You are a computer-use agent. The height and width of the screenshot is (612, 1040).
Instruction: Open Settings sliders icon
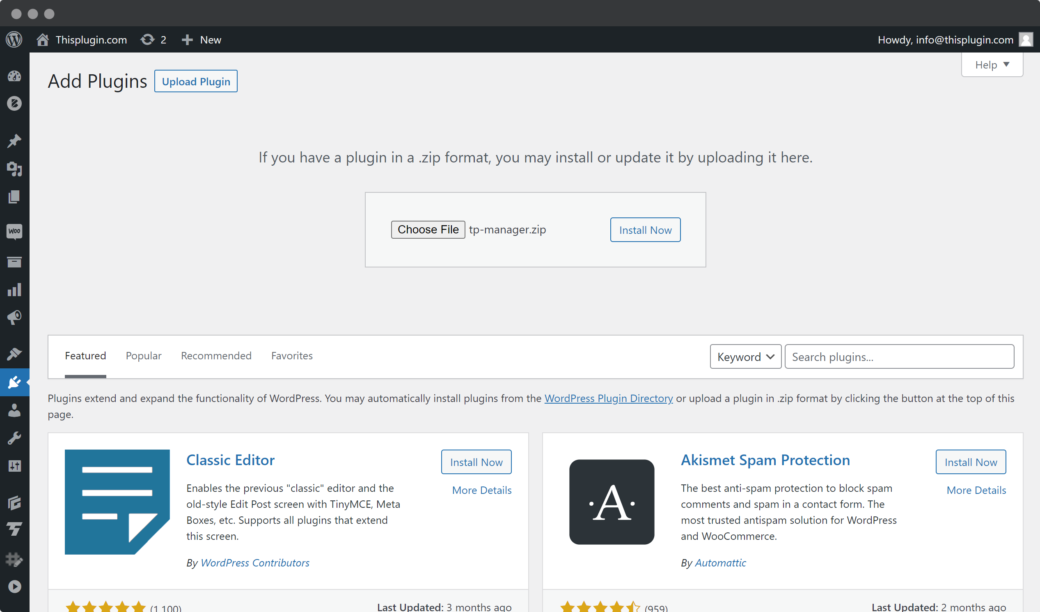14,466
